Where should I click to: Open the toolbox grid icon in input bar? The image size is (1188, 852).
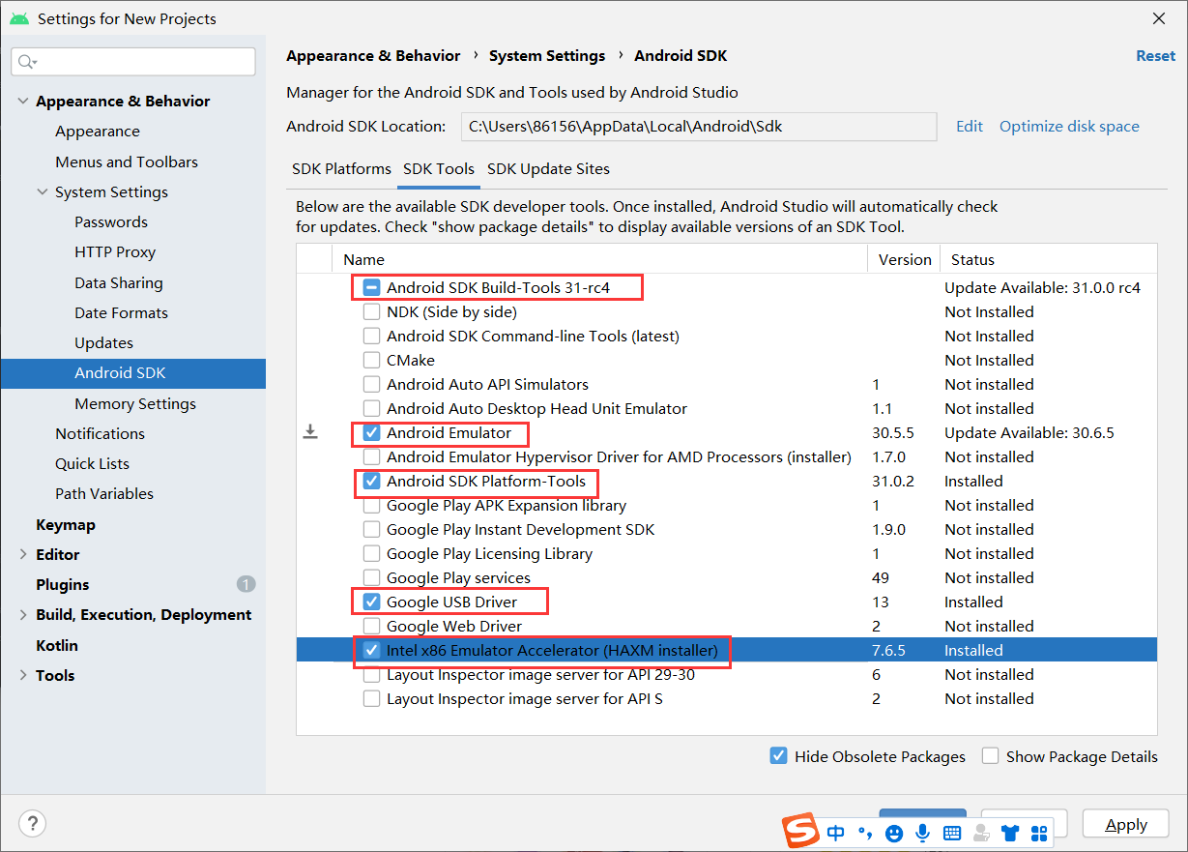click(x=1040, y=833)
